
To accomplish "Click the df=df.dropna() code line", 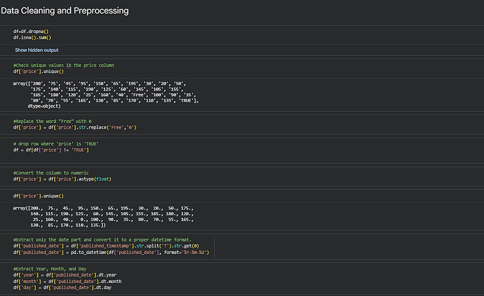I will [31, 31].
